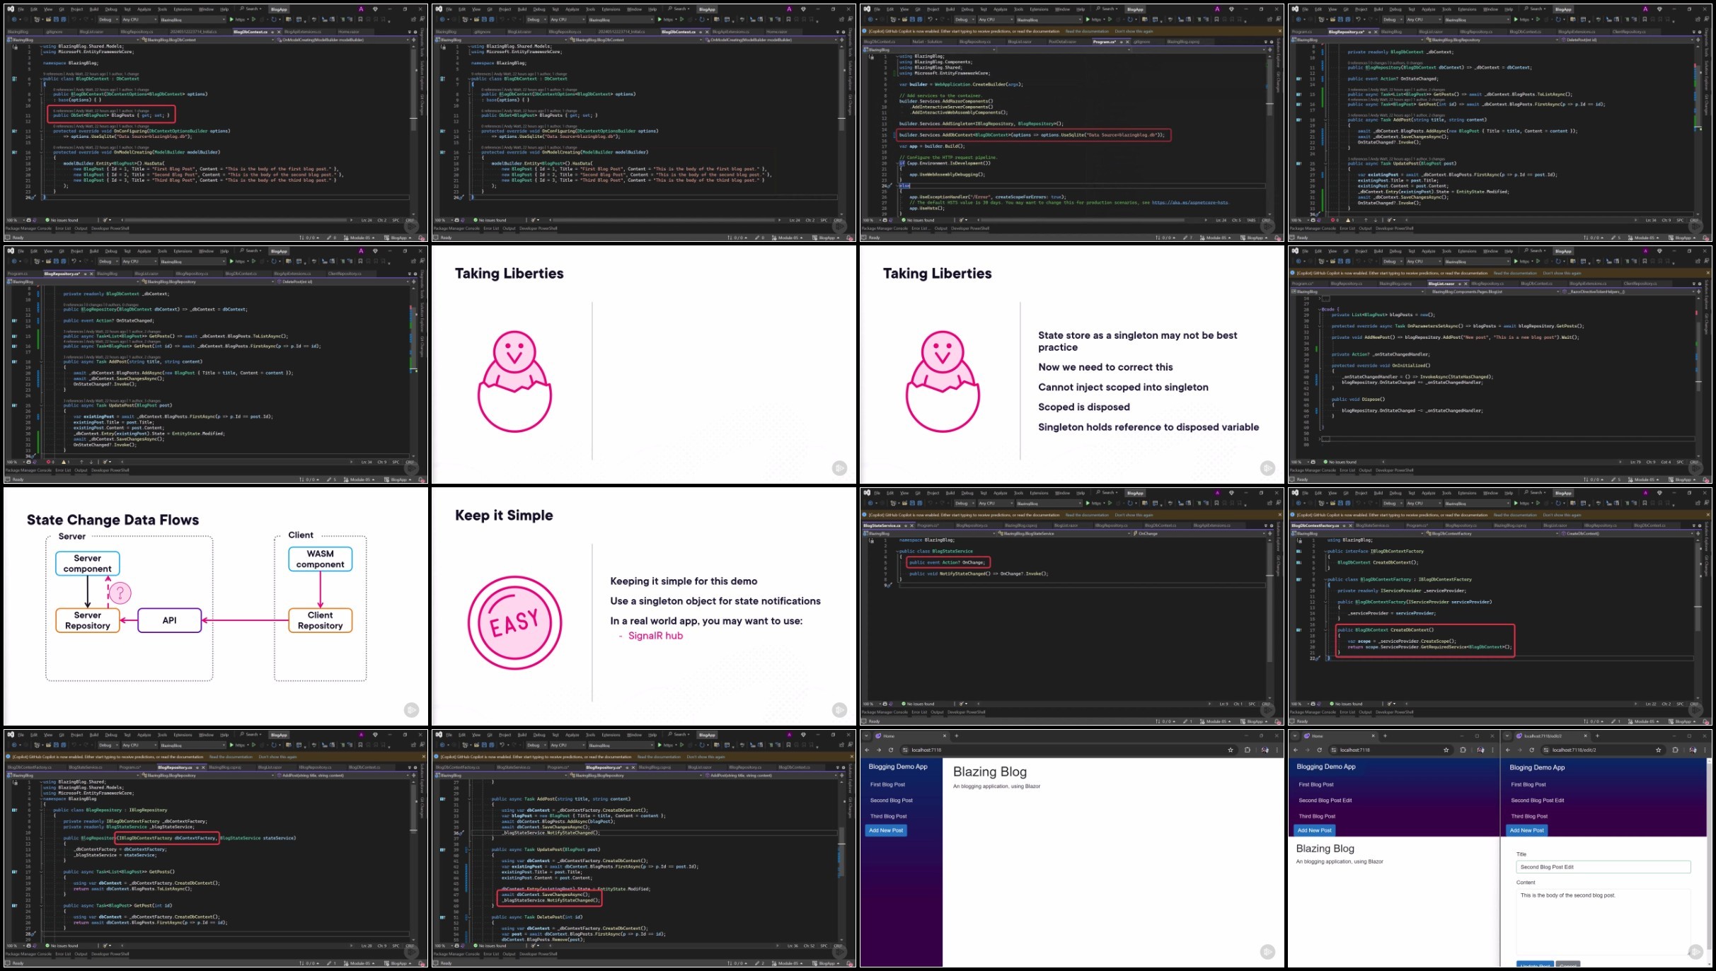This screenshot has height=971, width=1716.
Task: Click CRLF line ending in BlogStateService.cs editor
Action: coord(1266,704)
